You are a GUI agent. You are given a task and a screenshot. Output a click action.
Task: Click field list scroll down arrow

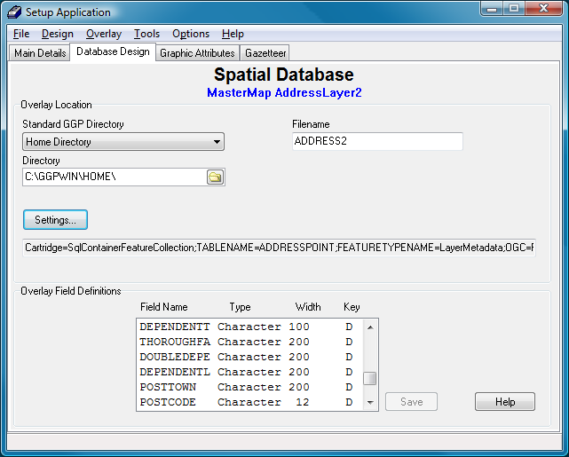[370, 402]
